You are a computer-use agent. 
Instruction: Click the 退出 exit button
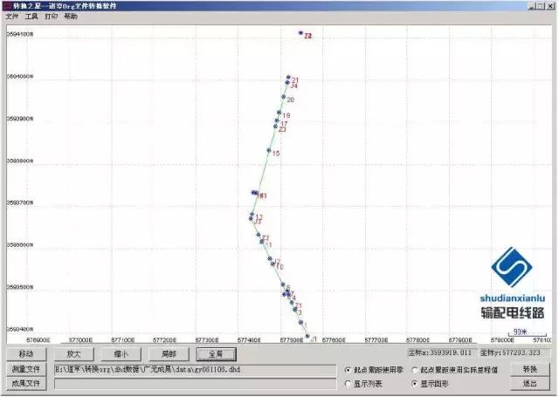click(530, 384)
